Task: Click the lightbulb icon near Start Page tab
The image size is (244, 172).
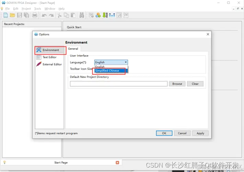Action: coord(4,162)
